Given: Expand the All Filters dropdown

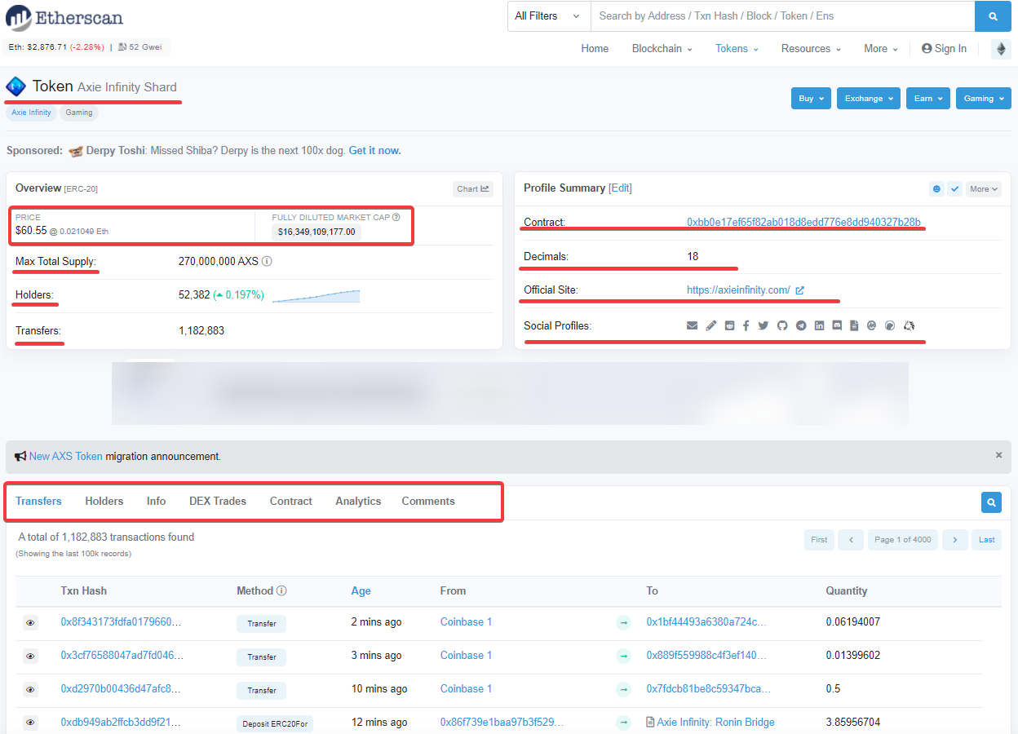Looking at the screenshot, I should pyautogui.click(x=548, y=16).
